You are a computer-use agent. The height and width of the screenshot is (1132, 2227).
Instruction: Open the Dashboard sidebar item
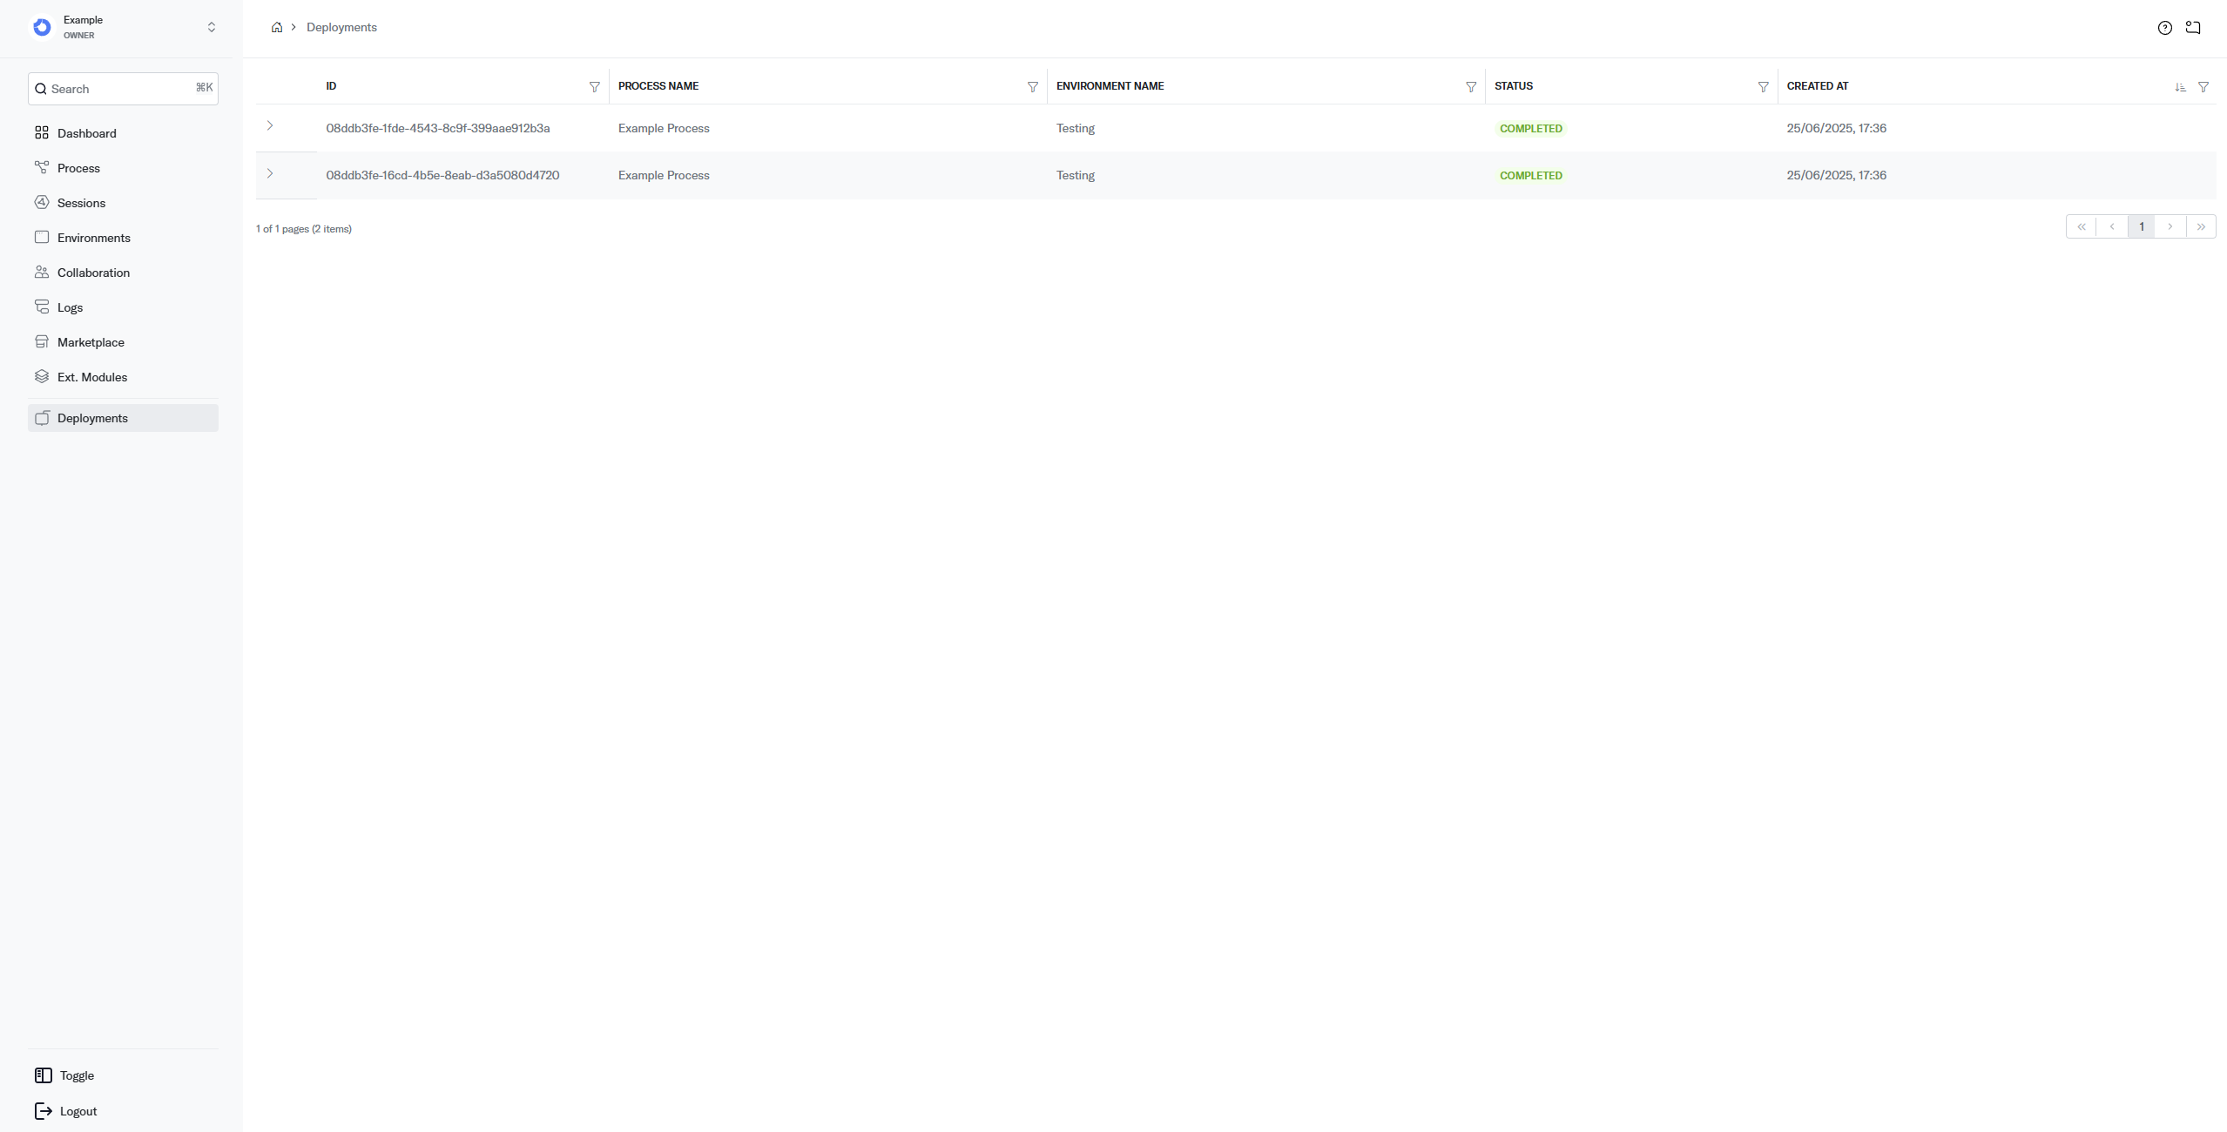(x=123, y=133)
